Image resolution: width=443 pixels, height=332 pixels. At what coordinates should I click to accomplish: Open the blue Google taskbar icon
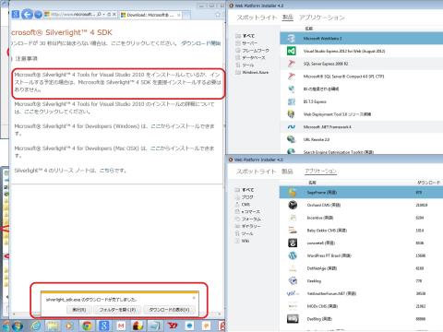click(x=104, y=326)
